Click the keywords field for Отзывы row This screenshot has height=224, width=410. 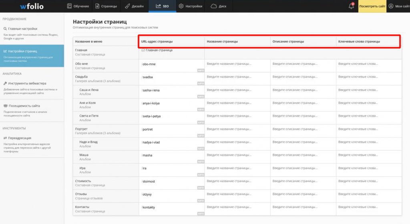pyautogui.click(x=369, y=196)
